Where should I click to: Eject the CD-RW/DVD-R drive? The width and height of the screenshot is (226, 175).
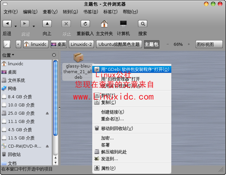tap(47, 146)
